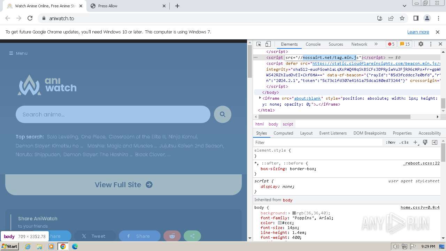Image resolution: width=446 pixels, height=251 pixels.
Task: Share this page icon in address bar
Action: pyautogui.click(x=391, y=18)
